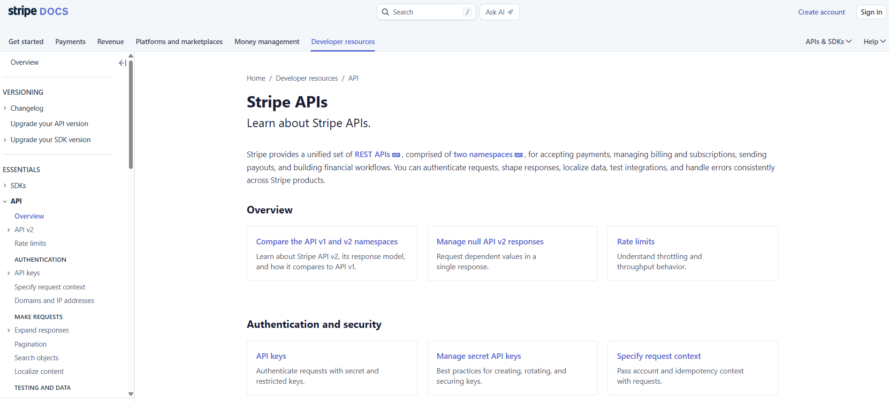Open the Payments tab
Viewport: 889px width, 402px height.
pyautogui.click(x=70, y=42)
